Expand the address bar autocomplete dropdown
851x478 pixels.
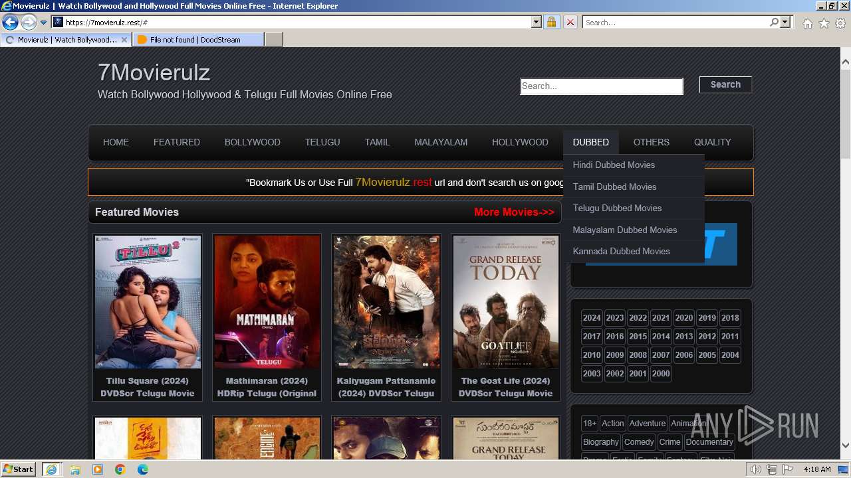click(537, 23)
